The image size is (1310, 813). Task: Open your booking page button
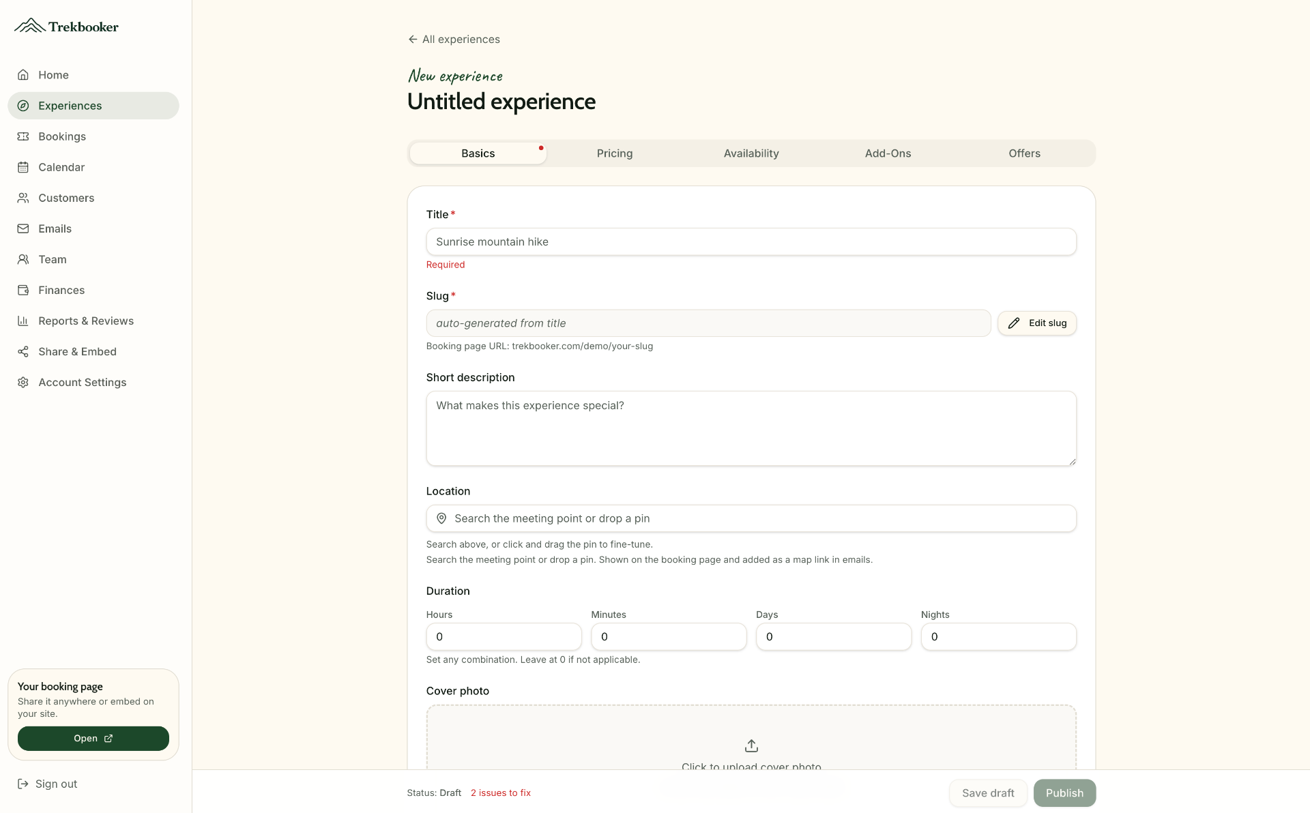pos(93,739)
